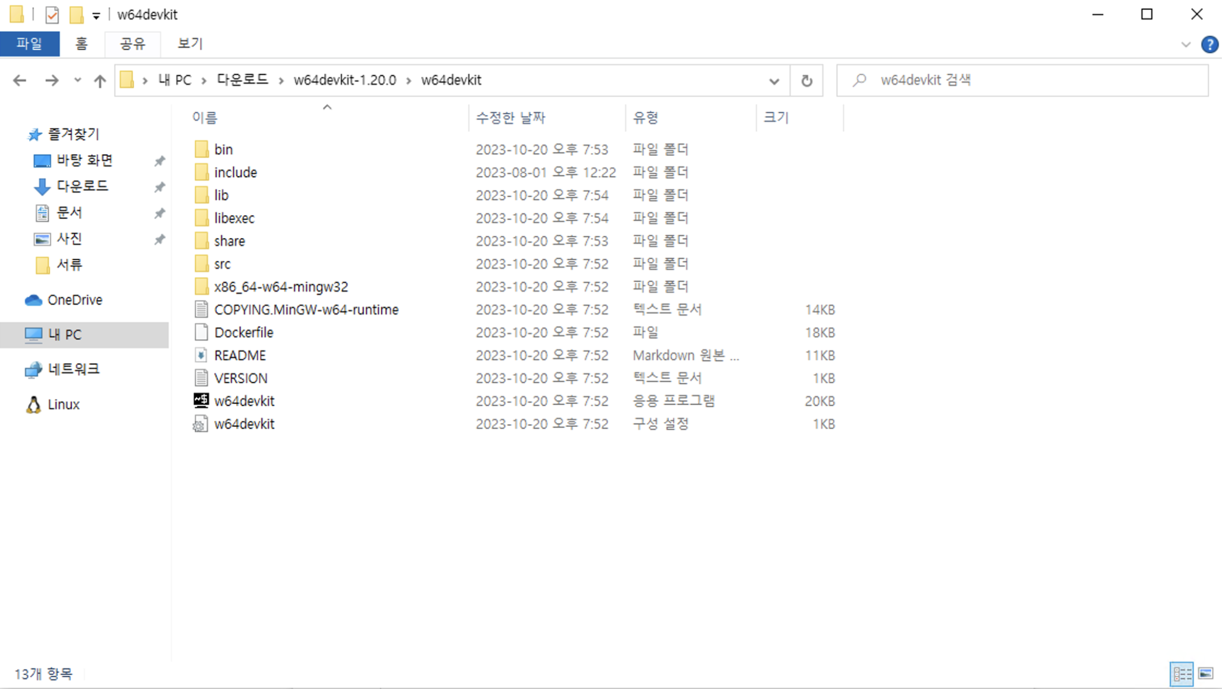The height and width of the screenshot is (689, 1222).
Task: Click the refresh button in address bar
Action: (806, 81)
